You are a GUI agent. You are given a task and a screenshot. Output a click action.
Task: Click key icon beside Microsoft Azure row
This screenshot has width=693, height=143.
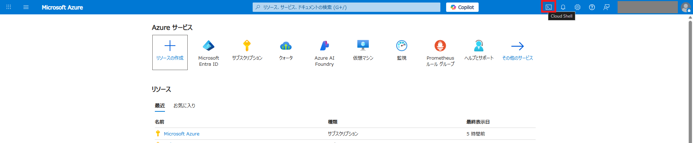(x=158, y=133)
